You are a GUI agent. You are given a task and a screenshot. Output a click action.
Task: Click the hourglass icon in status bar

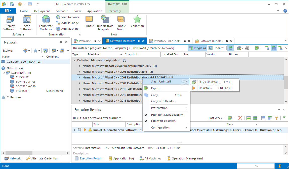tap(280, 166)
